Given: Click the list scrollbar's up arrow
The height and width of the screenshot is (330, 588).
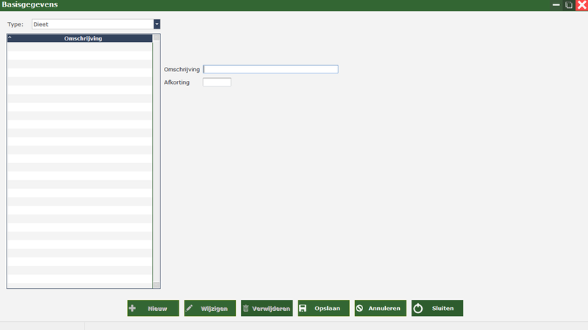Looking at the screenshot, I should point(157,38).
